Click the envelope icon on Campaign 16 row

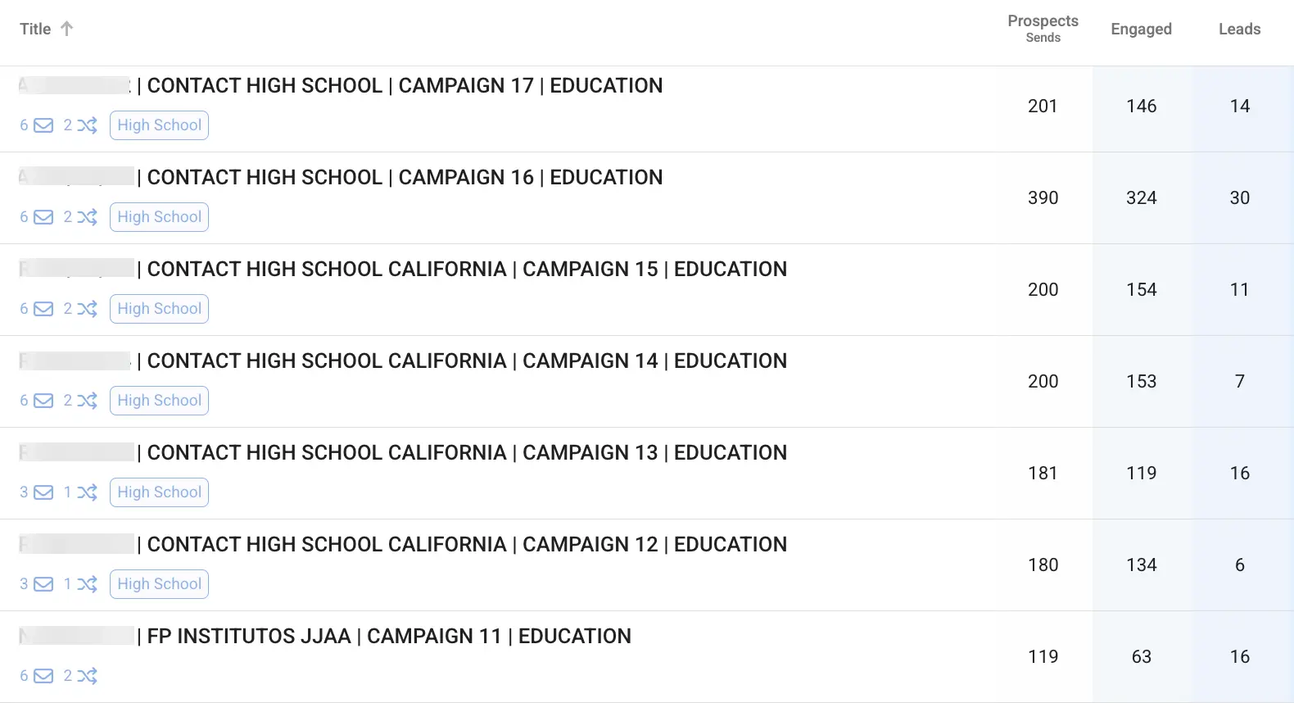coord(43,217)
